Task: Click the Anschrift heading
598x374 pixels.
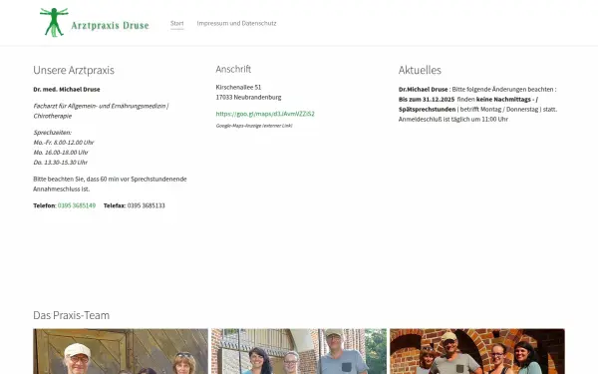Action: click(x=233, y=69)
